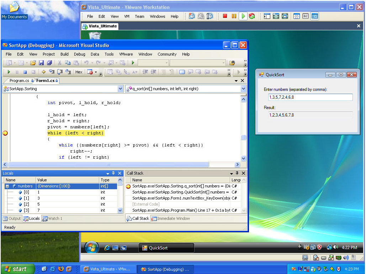Click the VMware red Power Off button
Image resolution: width=366 pixels, height=274 pixels.
[225, 16]
